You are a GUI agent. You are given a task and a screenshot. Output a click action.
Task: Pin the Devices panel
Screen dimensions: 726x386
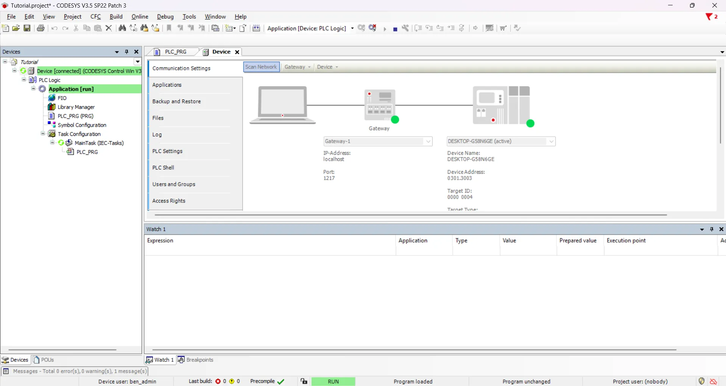coord(127,52)
